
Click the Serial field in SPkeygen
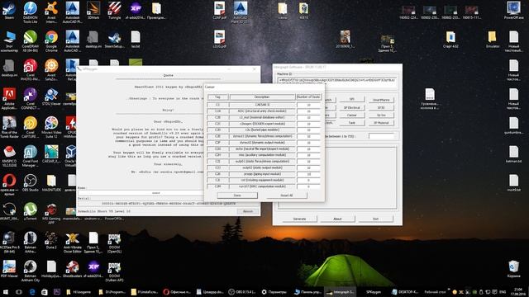(x=169, y=204)
